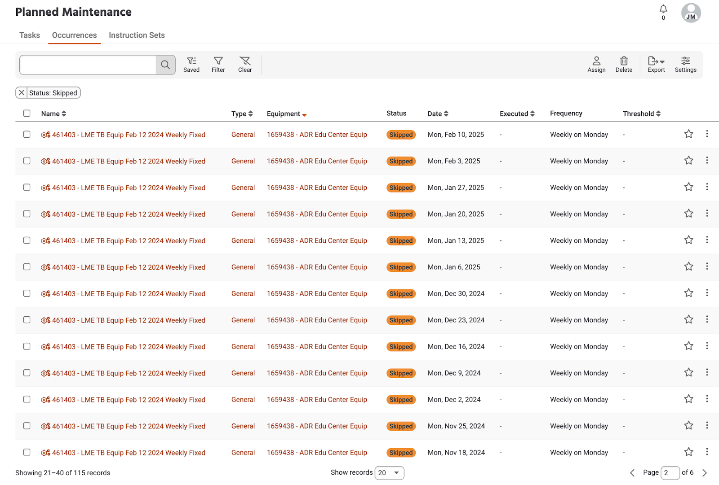719x485 pixels.
Task: Star the Jan 6, 2025 occurrence
Action: click(x=688, y=267)
